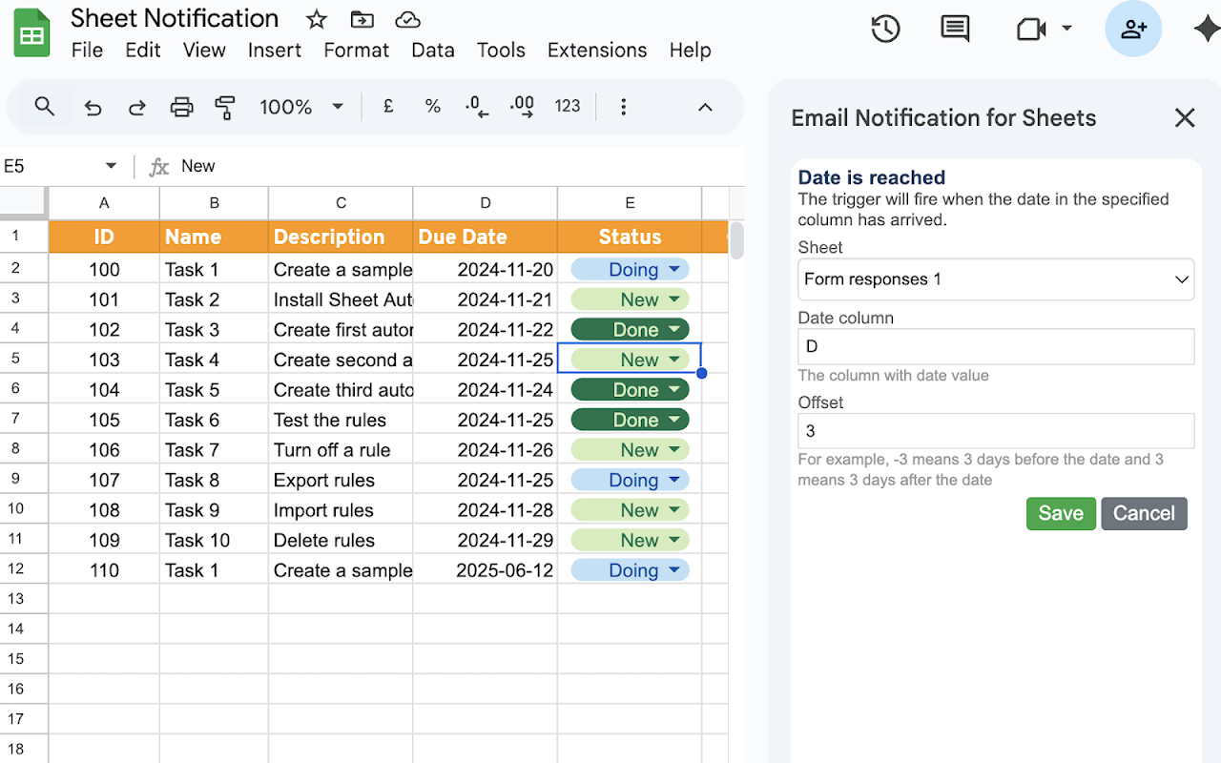Image resolution: width=1221 pixels, height=763 pixels.
Task: Open the Sheet dropdown Form responses 1
Action: (996, 279)
